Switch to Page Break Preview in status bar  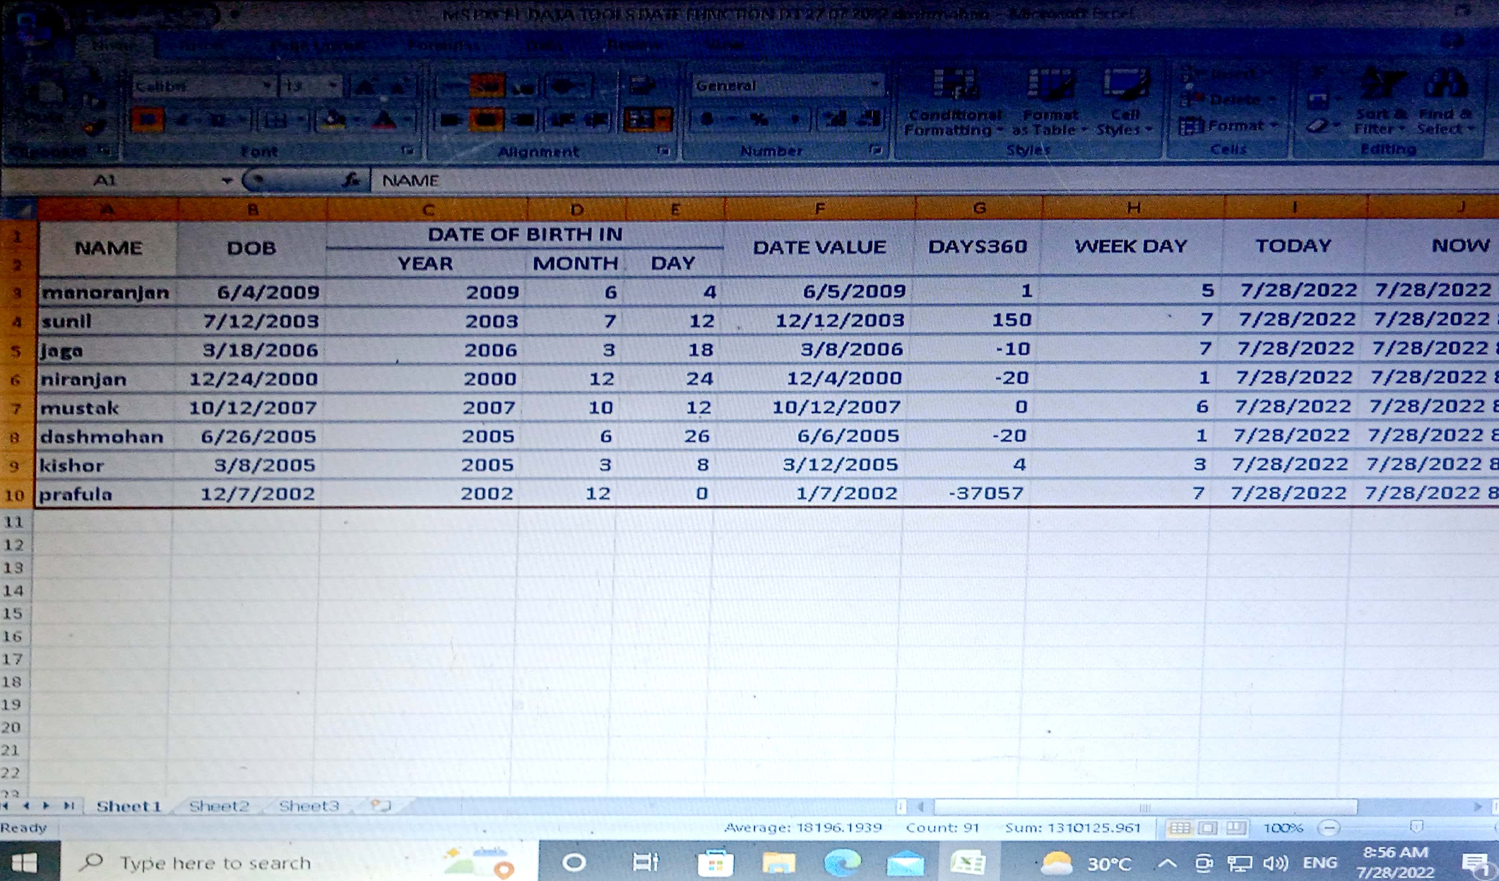(x=1235, y=827)
